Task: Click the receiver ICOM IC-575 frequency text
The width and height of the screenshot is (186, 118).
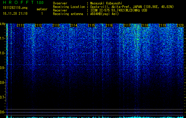Action: (x=119, y=10)
